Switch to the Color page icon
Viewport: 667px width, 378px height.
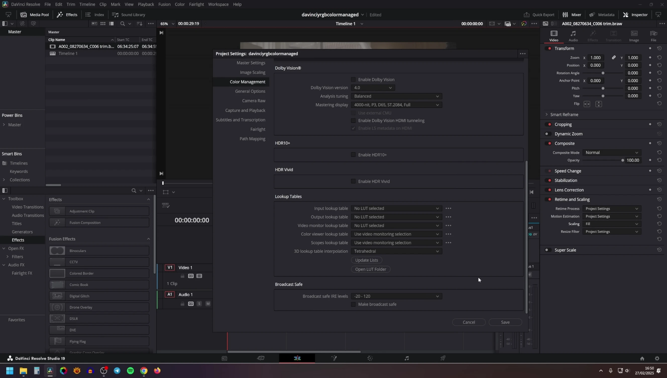pyautogui.click(x=370, y=358)
